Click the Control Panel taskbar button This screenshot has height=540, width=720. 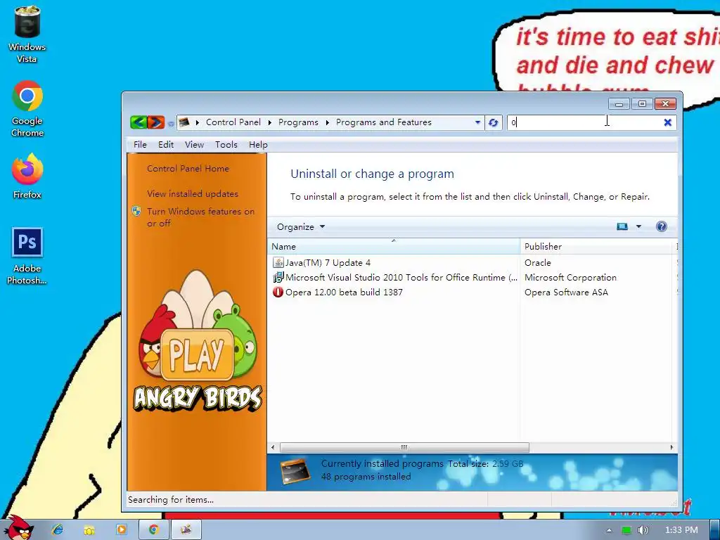point(186,529)
